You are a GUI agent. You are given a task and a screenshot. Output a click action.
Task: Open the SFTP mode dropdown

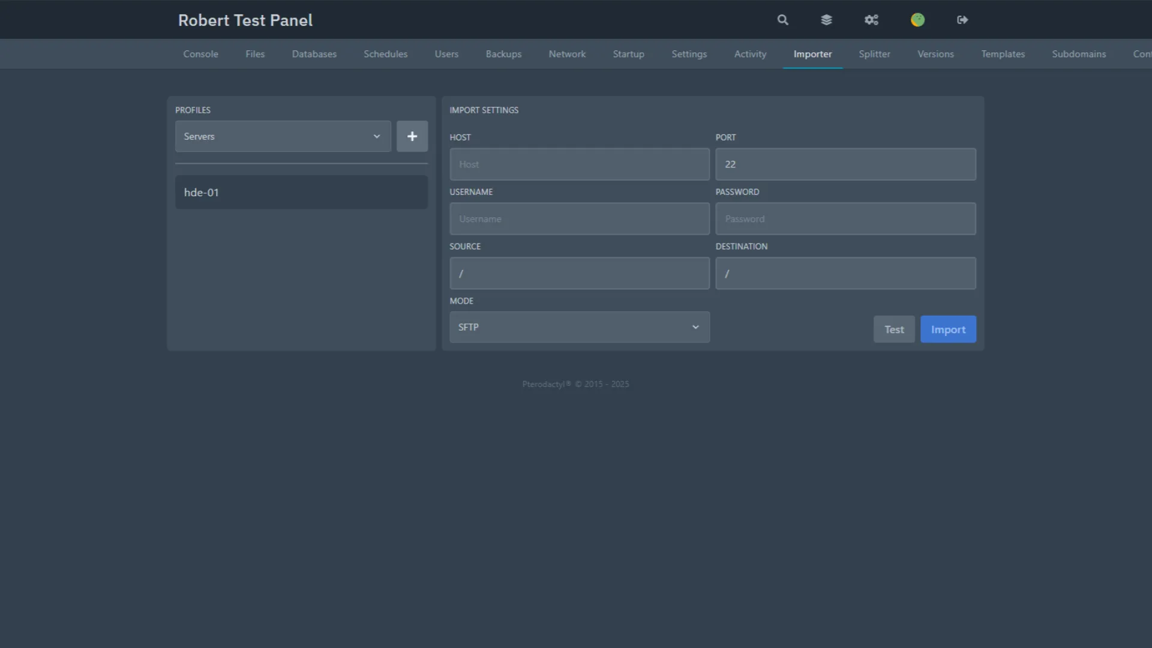coord(579,327)
